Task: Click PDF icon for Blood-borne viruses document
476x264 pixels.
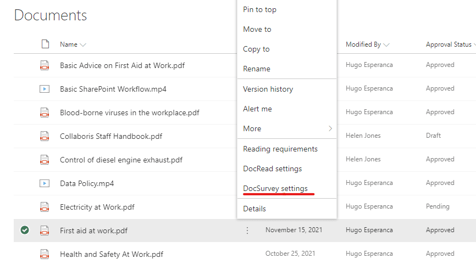Action: click(45, 113)
